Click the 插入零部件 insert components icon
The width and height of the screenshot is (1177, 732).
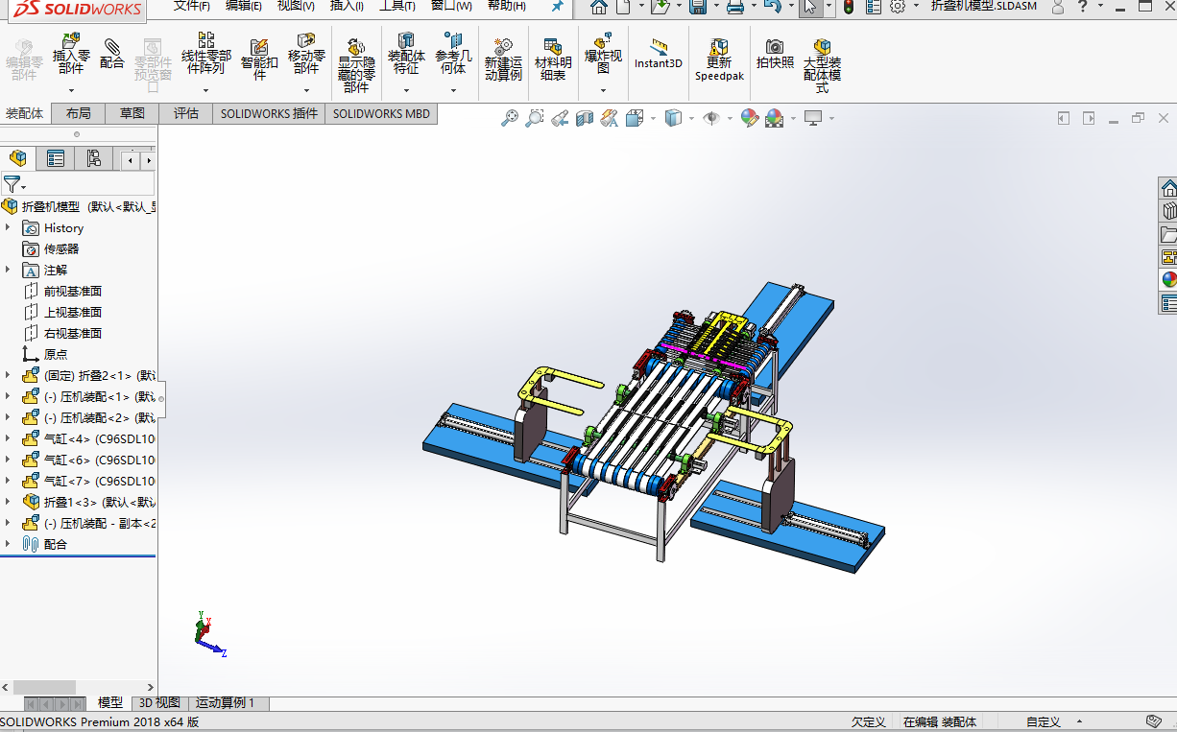click(71, 55)
